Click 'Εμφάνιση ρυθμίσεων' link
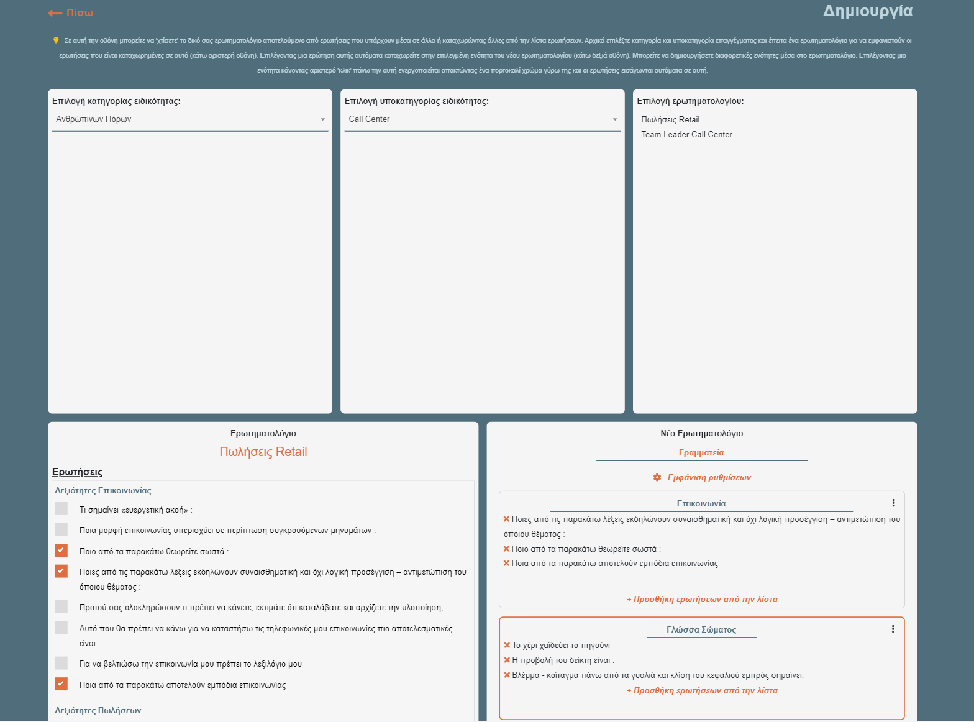This screenshot has width=974, height=722. point(709,477)
